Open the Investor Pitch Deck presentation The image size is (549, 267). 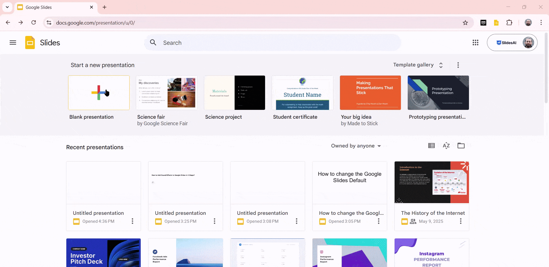(x=103, y=252)
